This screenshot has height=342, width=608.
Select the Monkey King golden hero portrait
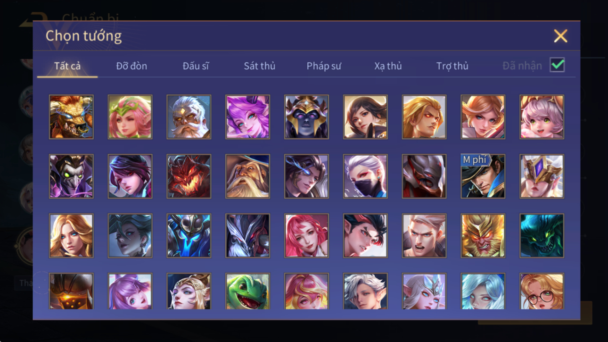[x=483, y=236]
